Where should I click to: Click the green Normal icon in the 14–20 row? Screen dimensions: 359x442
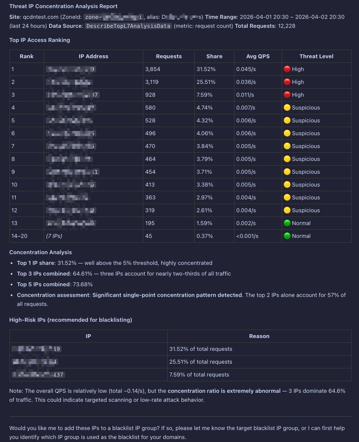click(x=287, y=236)
